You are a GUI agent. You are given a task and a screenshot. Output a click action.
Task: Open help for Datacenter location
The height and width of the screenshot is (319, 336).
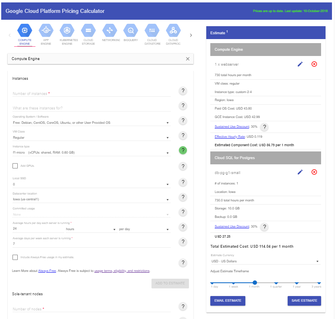(x=183, y=197)
